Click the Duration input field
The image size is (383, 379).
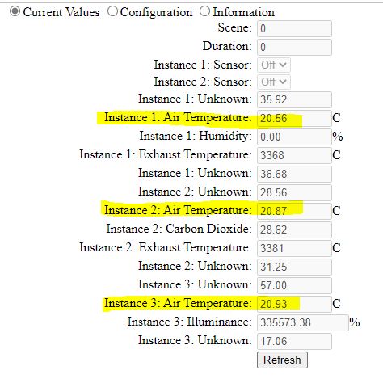[294, 47]
